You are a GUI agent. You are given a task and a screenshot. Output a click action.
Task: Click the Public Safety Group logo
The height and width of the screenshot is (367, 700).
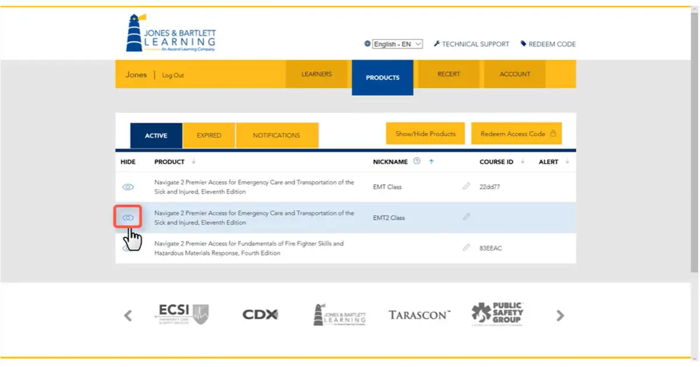point(498,315)
